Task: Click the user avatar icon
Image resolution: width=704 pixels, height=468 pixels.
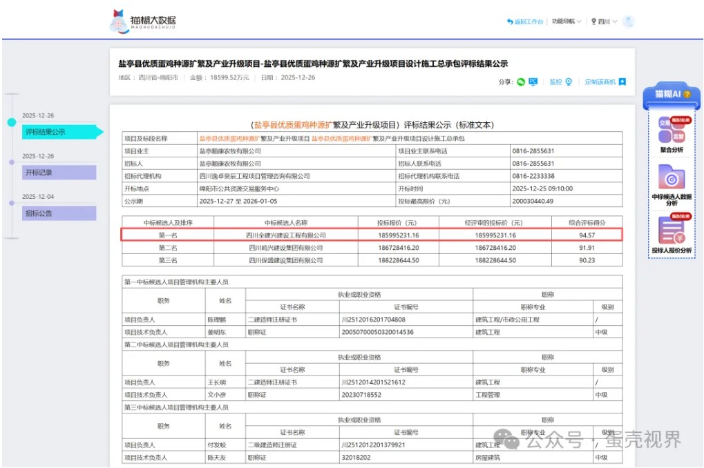Action: (x=628, y=22)
